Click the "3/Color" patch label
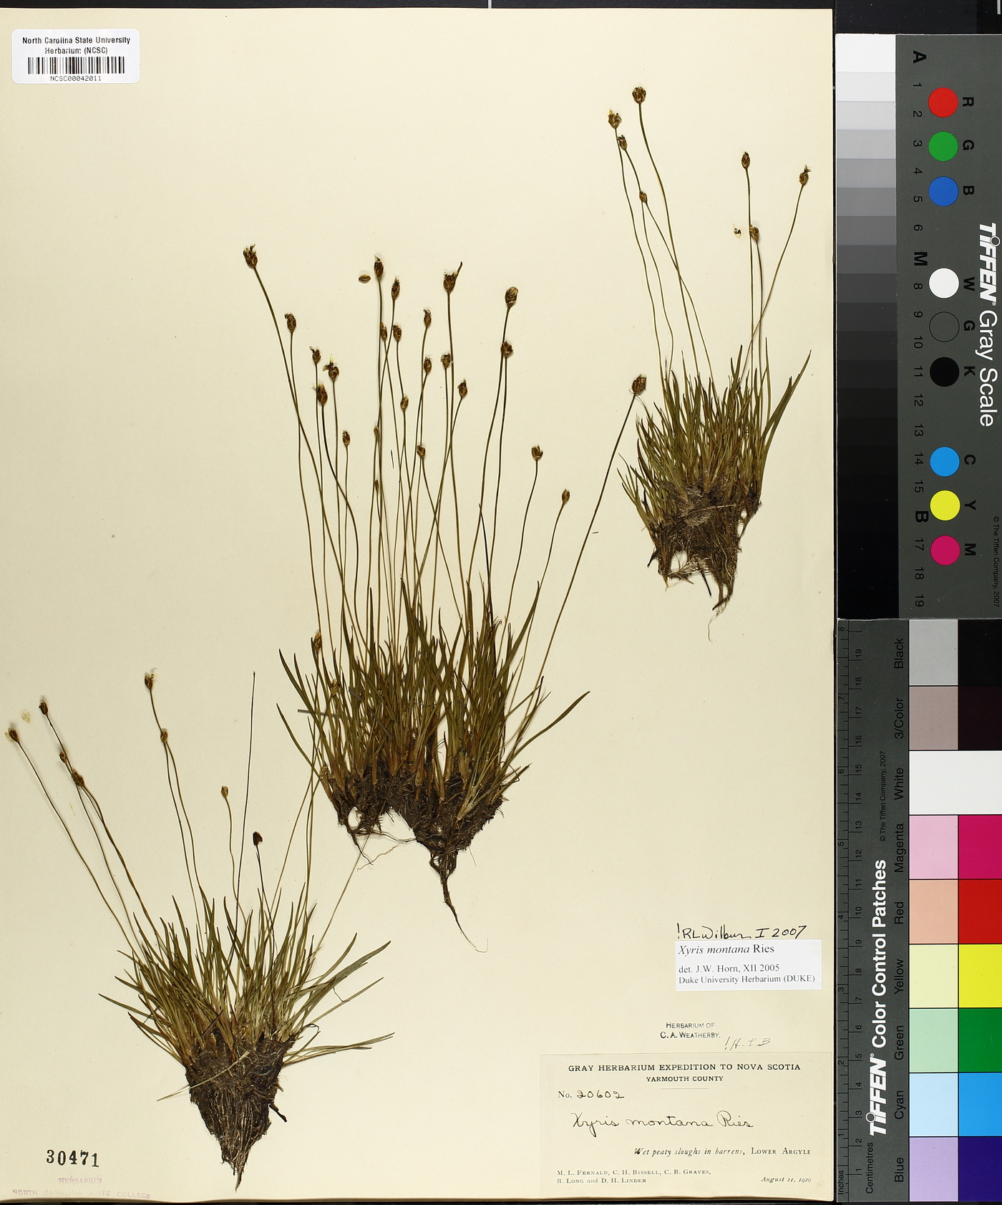The width and height of the screenshot is (1002, 1205). click(x=900, y=718)
